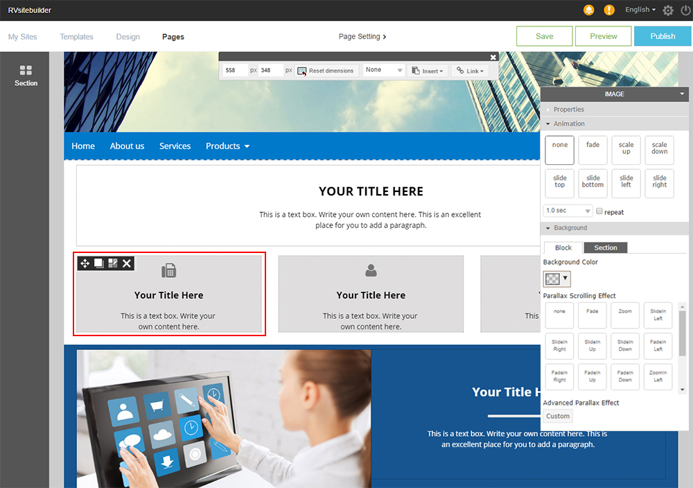The width and height of the screenshot is (693, 488).
Task: Click the Reset dimensions button
Action: (x=326, y=71)
